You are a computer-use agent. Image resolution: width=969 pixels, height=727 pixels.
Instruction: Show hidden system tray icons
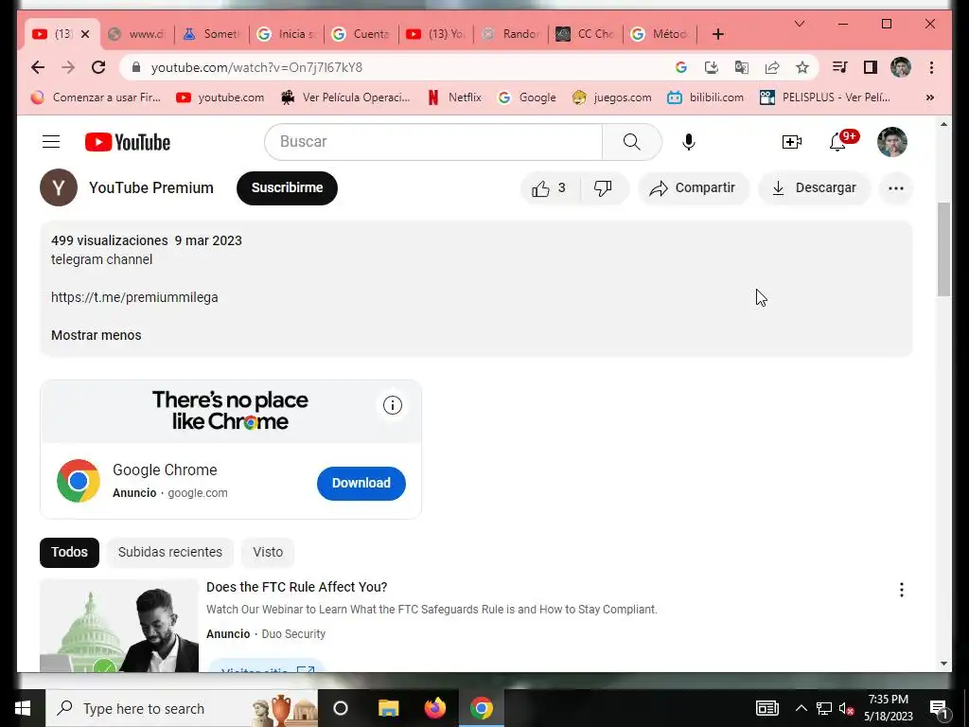(x=801, y=708)
